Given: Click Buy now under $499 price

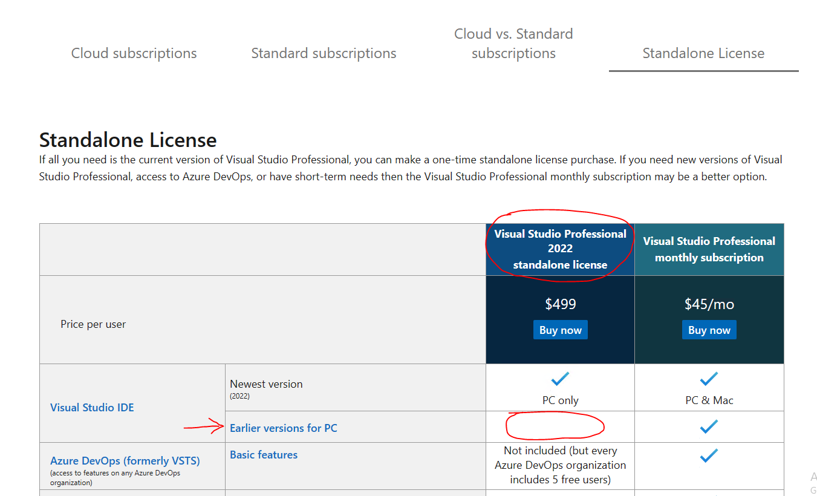Looking at the screenshot, I should point(561,330).
